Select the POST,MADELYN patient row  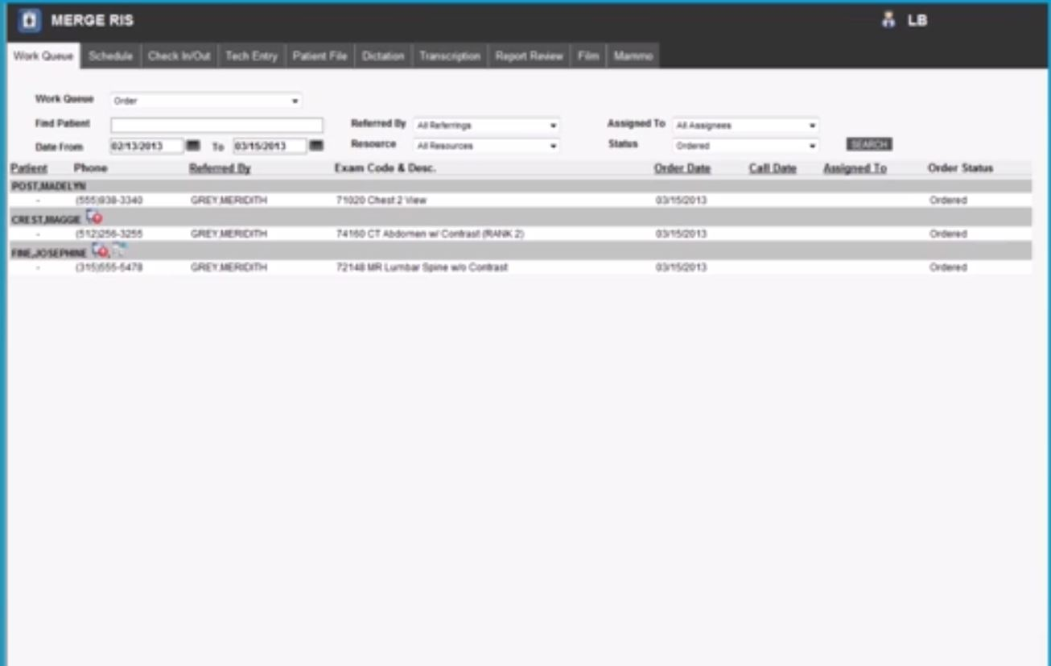[520, 185]
